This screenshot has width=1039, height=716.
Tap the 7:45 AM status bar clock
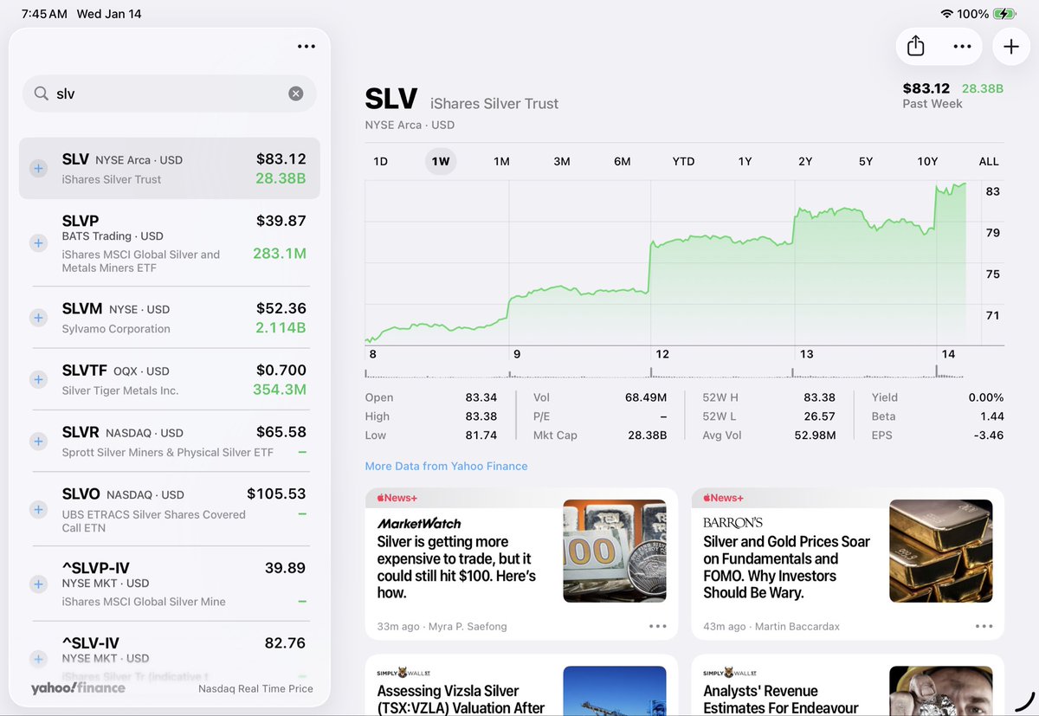coord(44,14)
